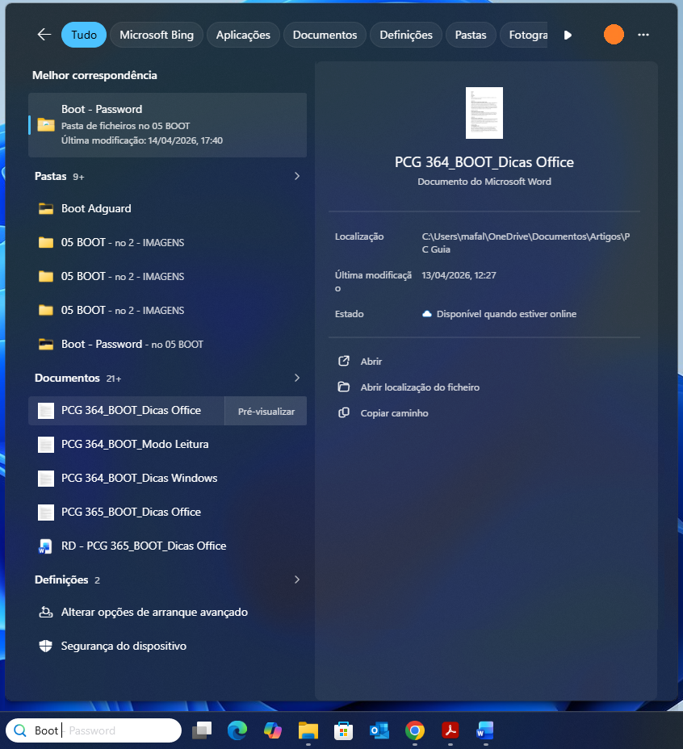Click Abrir localização do ficheiro
Viewport: 683px width, 749px height.
pyautogui.click(x=420, y=387)
